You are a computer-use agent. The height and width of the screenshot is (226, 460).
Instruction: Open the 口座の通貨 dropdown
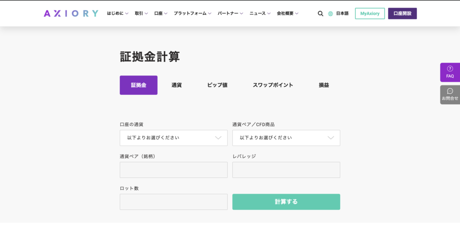[174, 138]
